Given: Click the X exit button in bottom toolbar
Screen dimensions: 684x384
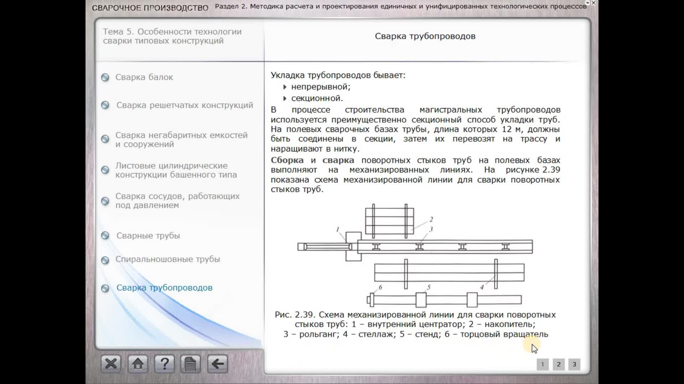Looking at the screenshot, I should [111, 364].
